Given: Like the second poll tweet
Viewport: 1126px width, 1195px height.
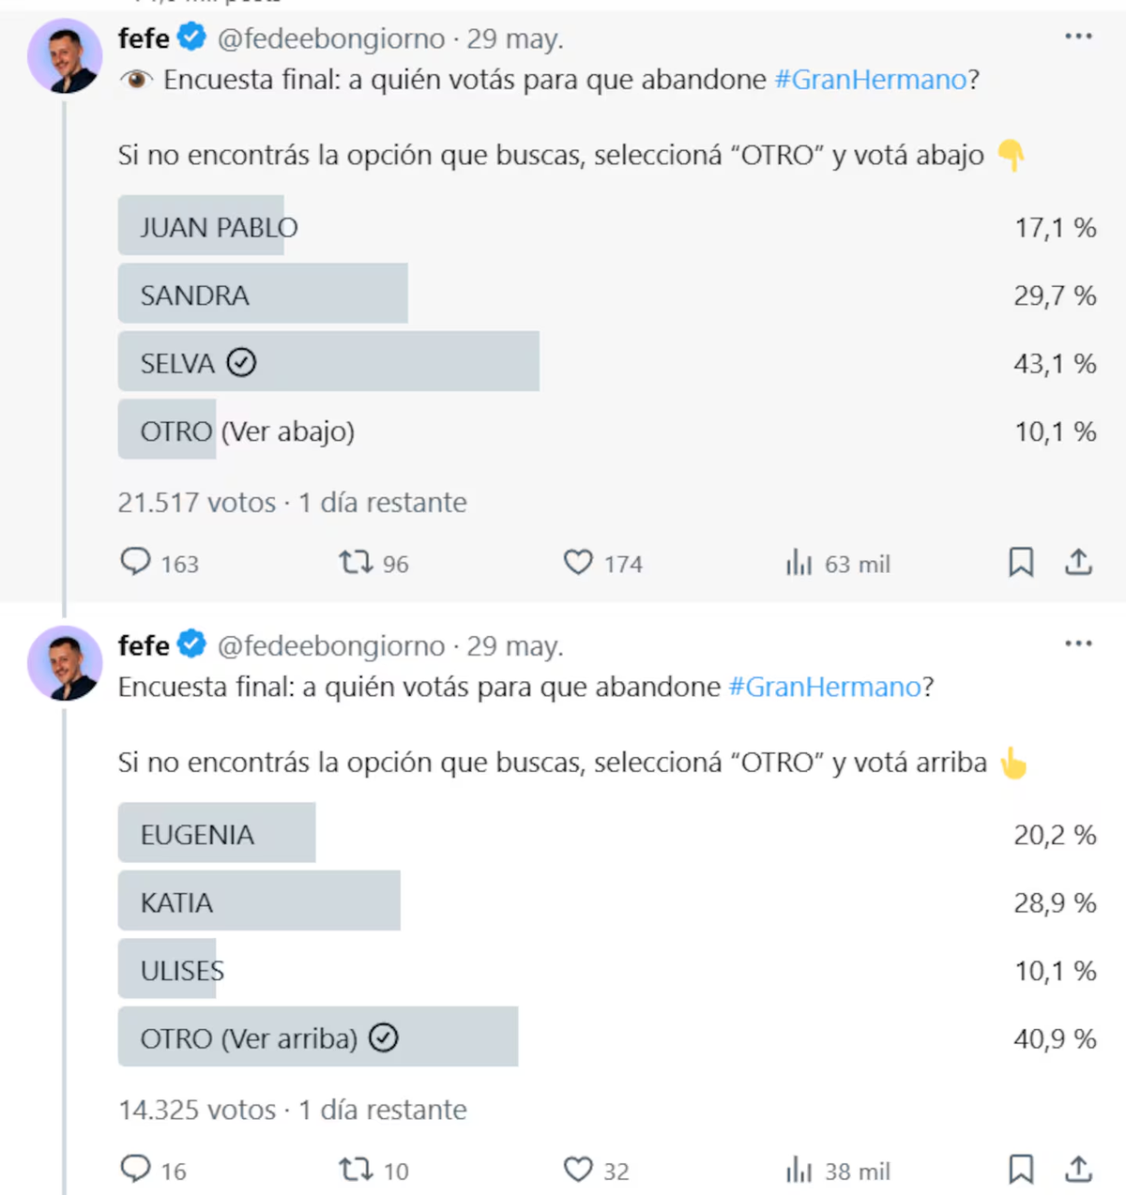Looking at the screenshot, I should [x=578, y=1170].
